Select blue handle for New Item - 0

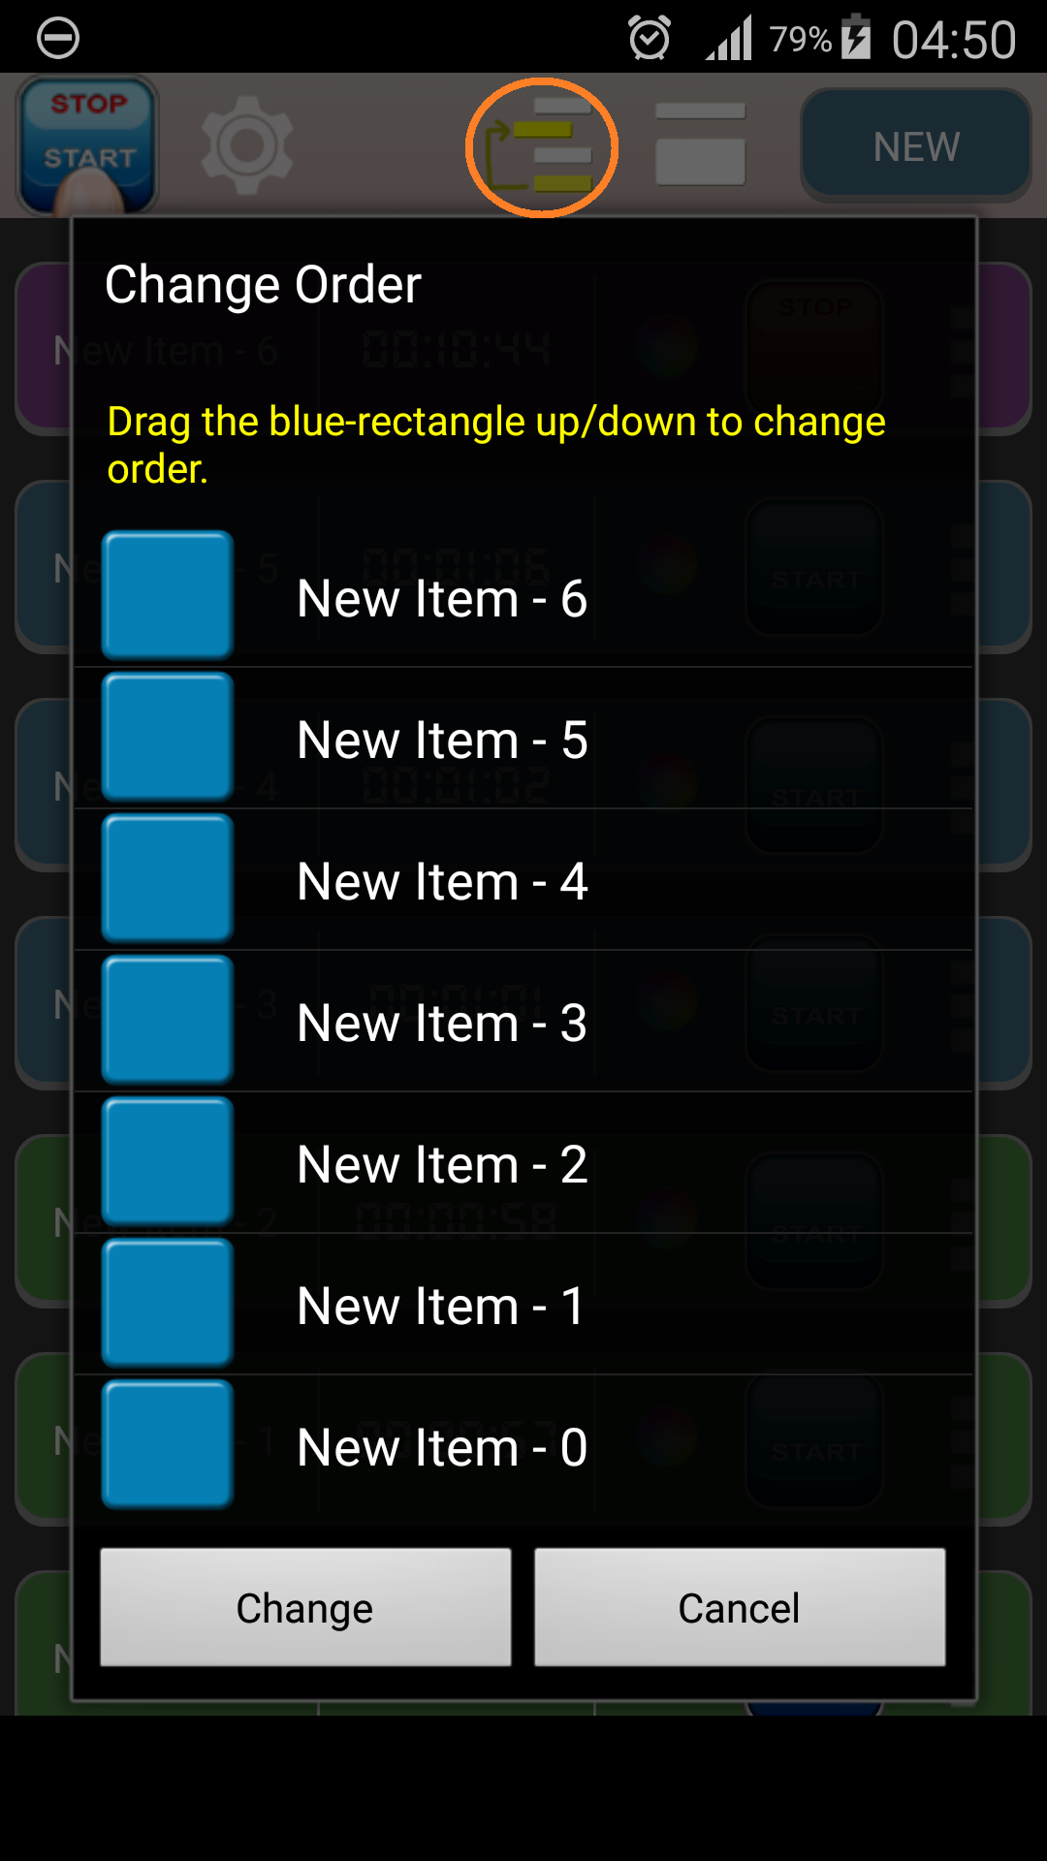pos(168,1444)
